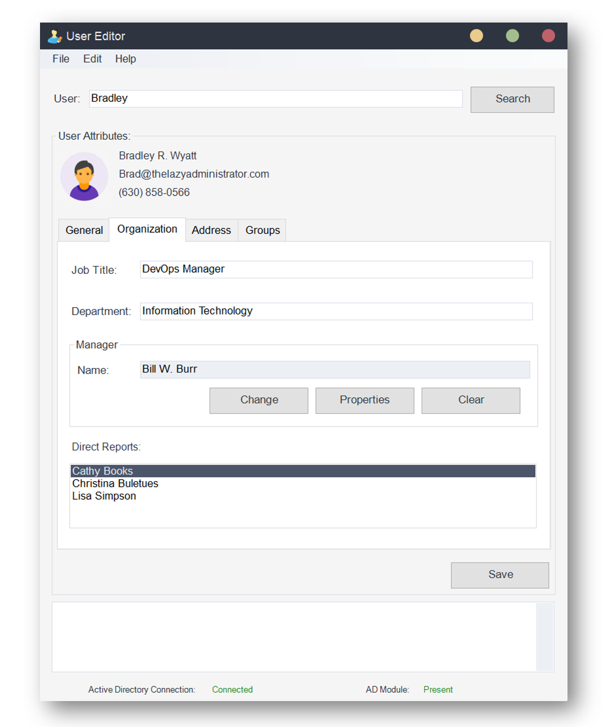Click the Direct Reports label
The height and width of the screenshot is (727, 603).
pos(106,447)
